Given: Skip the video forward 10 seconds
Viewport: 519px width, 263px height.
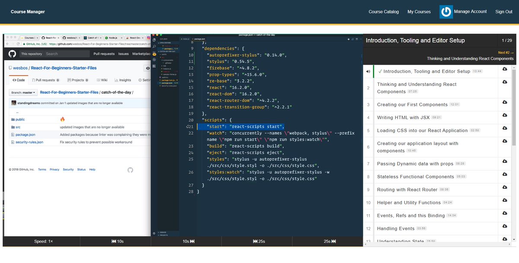Looking at the screenshot, I should [x=189, y=241].
